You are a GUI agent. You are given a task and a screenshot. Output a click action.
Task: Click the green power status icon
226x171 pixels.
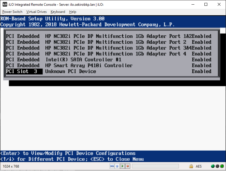coord(222,166)
